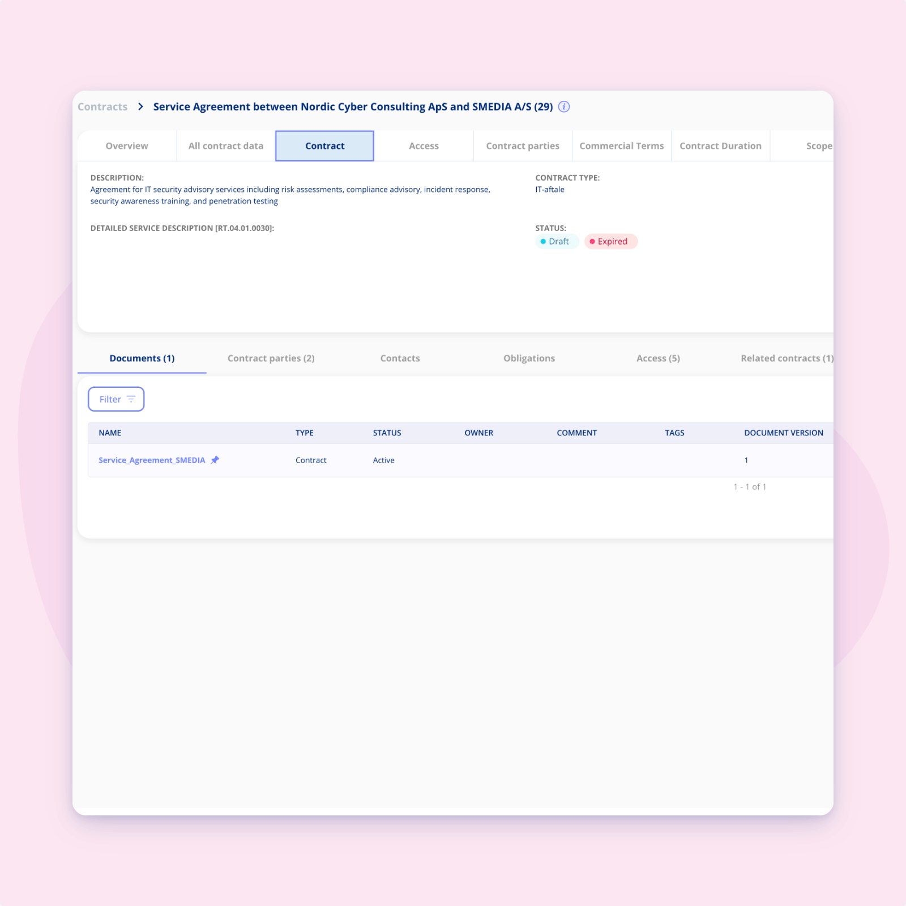Open the Filter button
This screenshot has height=906, width=906.
coord(116,399)
